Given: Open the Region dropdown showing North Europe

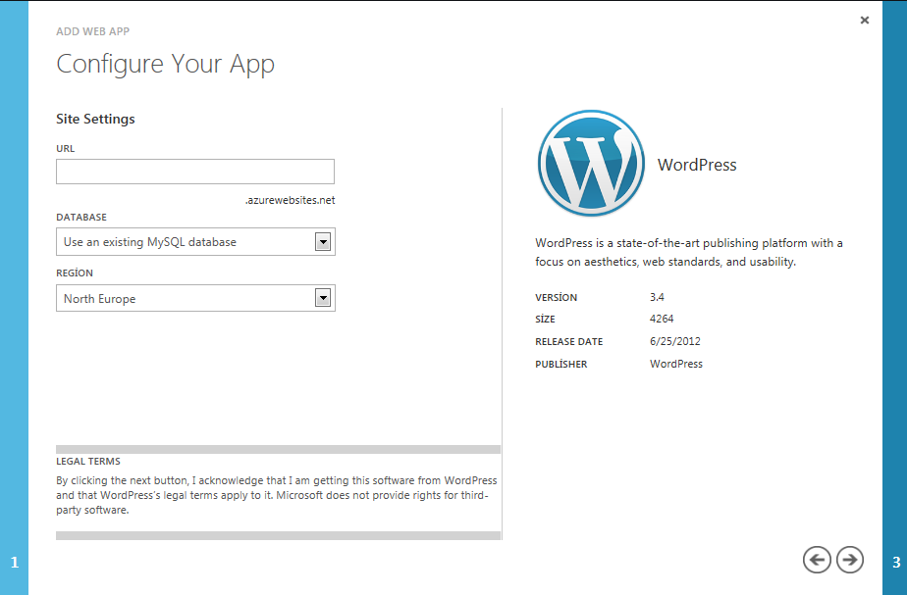Looking at the screenshot, I should [195, 298].
